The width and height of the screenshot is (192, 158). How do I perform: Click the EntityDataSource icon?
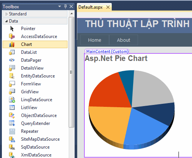point(12,76)
